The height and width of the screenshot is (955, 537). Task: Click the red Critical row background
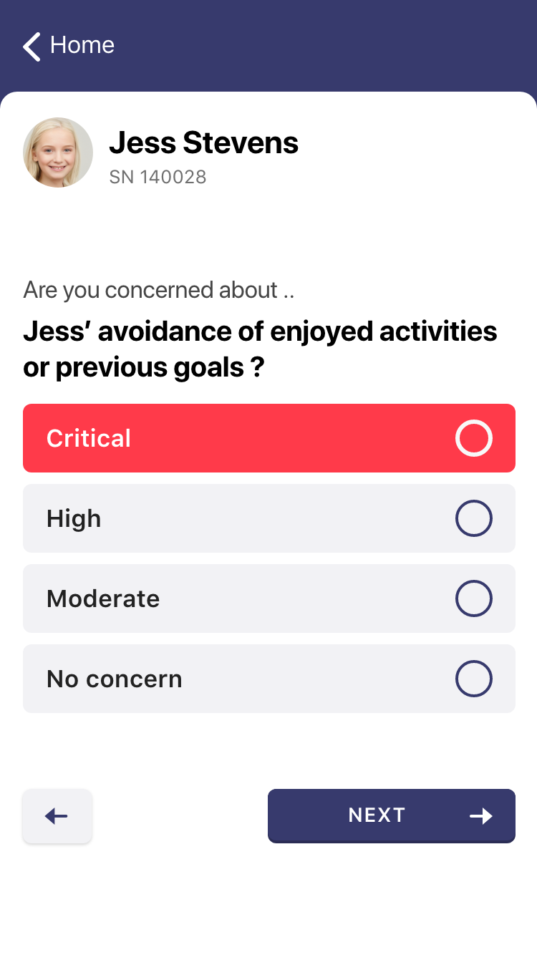point(286,438)
